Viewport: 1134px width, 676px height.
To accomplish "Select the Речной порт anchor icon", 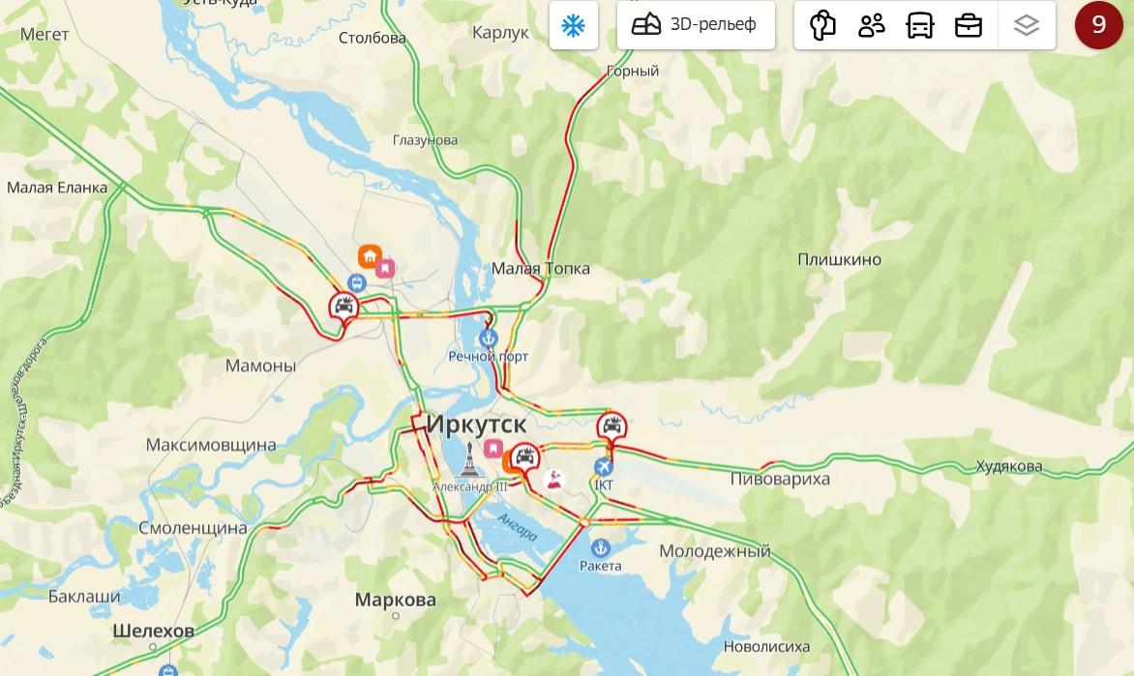I will [x=489, y=338].
